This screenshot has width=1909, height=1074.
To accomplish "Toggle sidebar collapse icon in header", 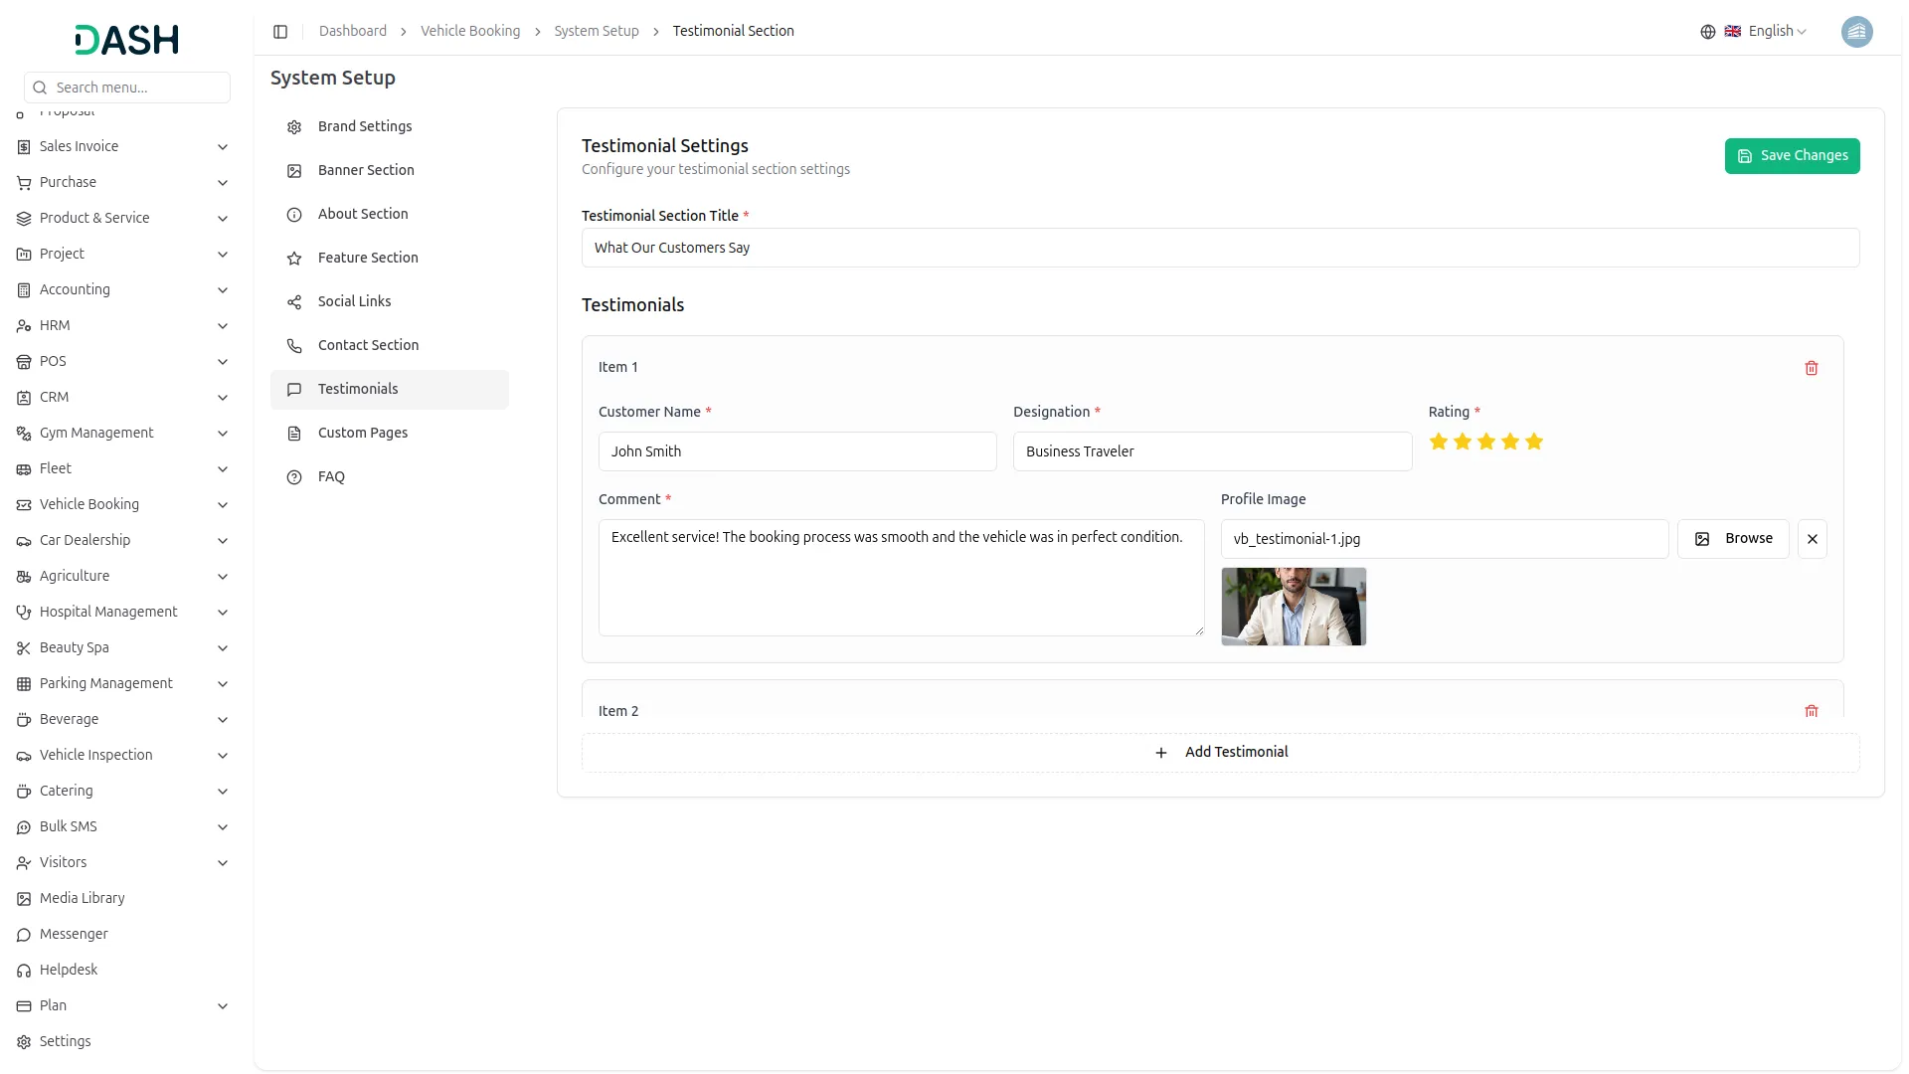I will coord(280,32).
